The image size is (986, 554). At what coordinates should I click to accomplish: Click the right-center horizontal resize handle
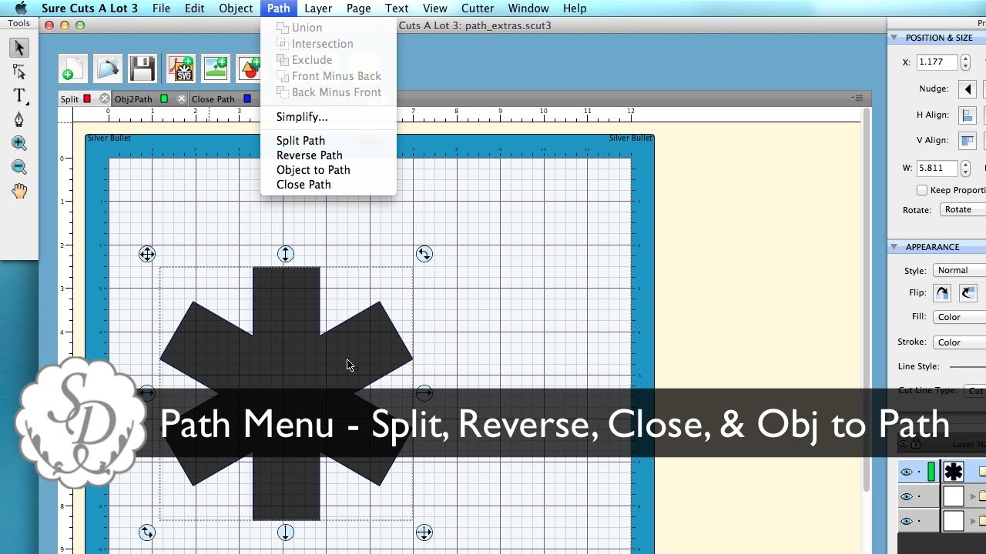424,393
